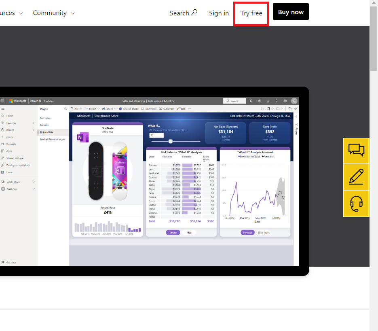Viewport: 378px width, 331px height.
Task: Open the File dropdown in report toolbar
Action: tap(76, 109)
